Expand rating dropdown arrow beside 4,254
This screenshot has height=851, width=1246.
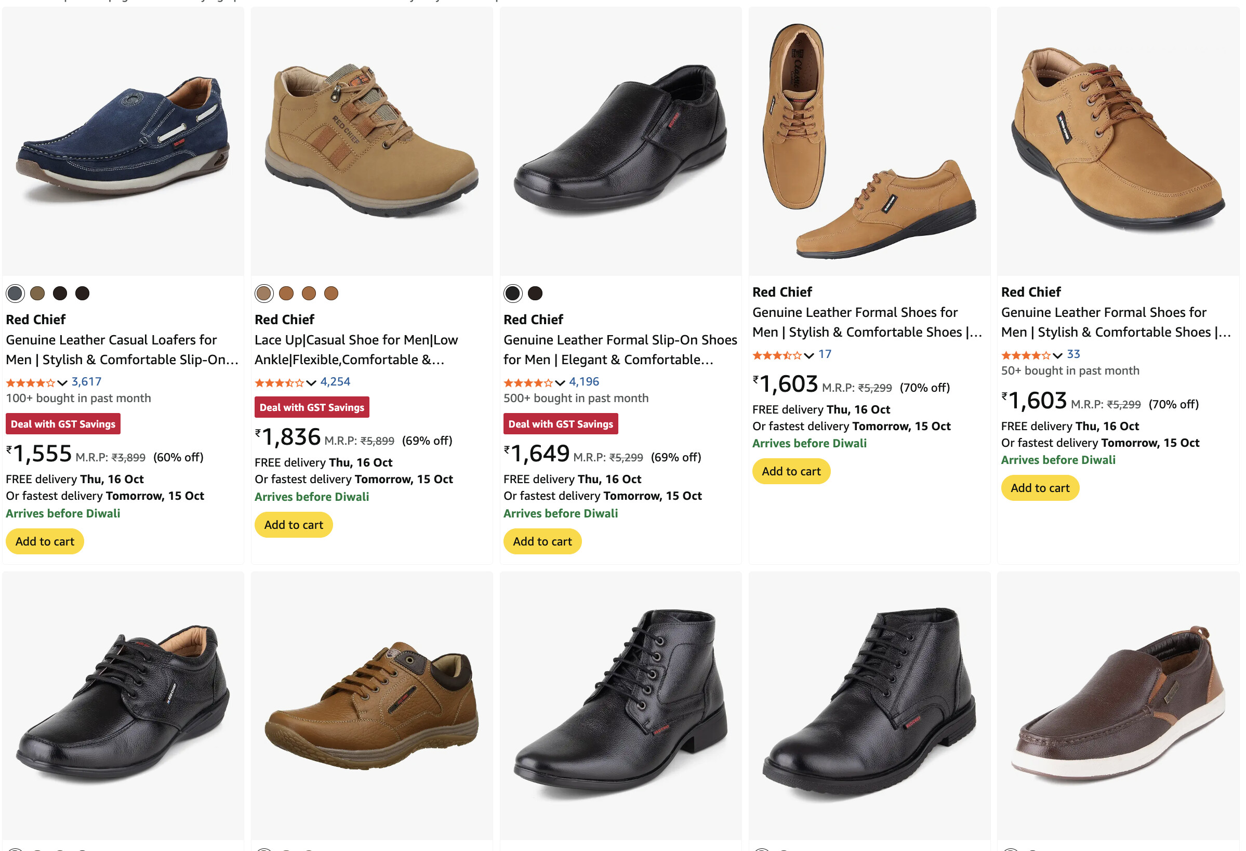click(311, 383)
